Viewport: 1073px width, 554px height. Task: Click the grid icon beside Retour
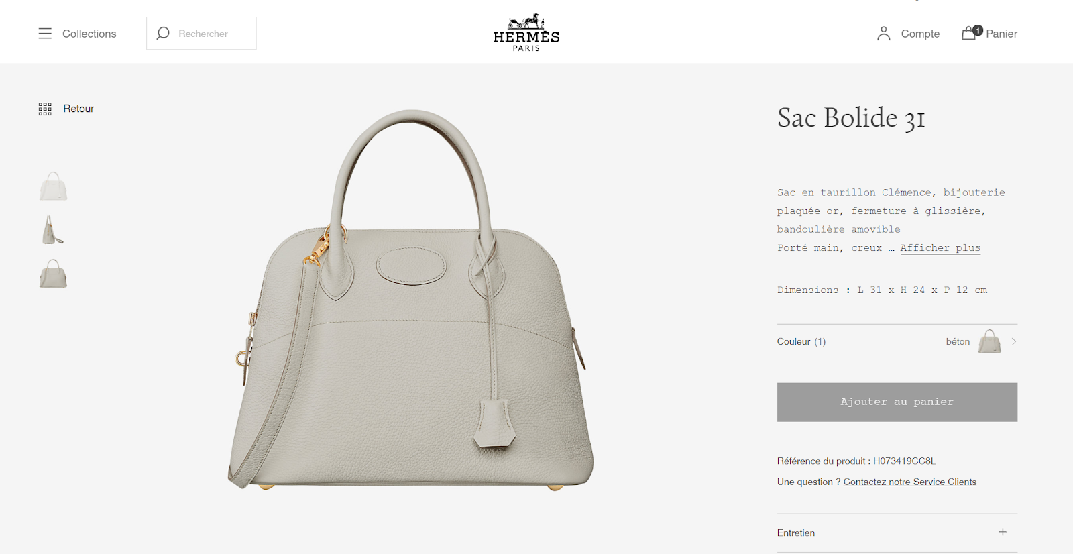[45, 109]
